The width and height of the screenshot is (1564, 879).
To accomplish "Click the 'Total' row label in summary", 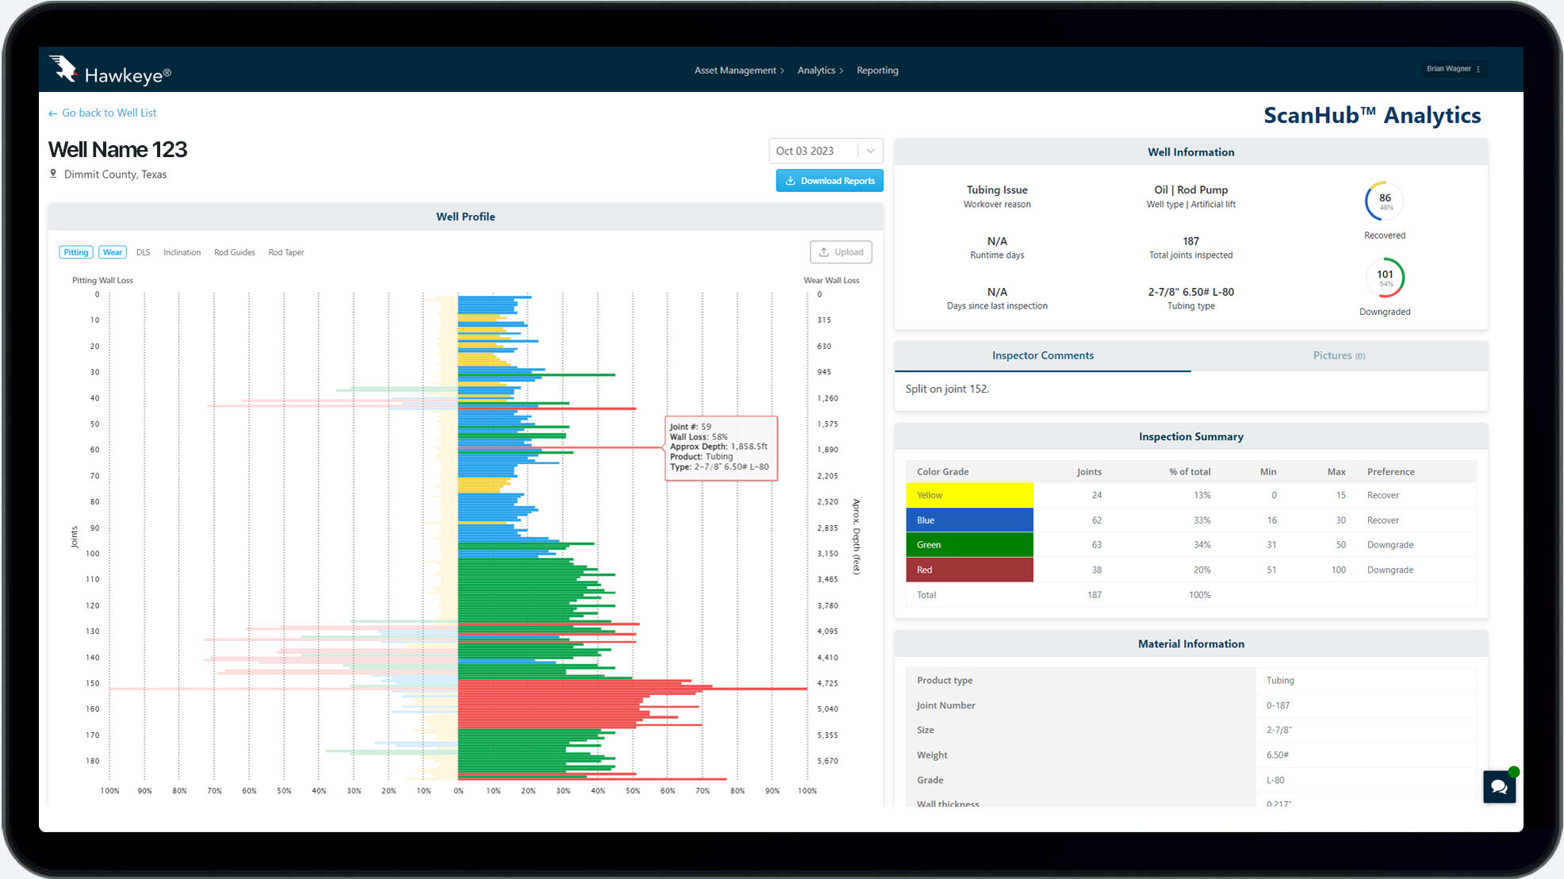I will point(926,595).
